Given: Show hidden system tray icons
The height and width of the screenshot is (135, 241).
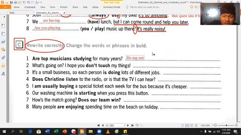Looking at the screenshot, I should tap(201, 132).
